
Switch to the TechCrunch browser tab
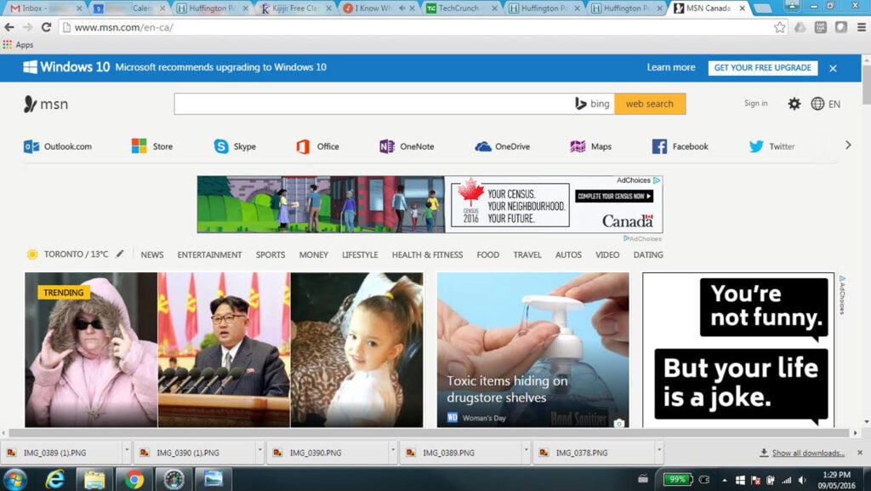pyautogui.click(x=457, y=9)
